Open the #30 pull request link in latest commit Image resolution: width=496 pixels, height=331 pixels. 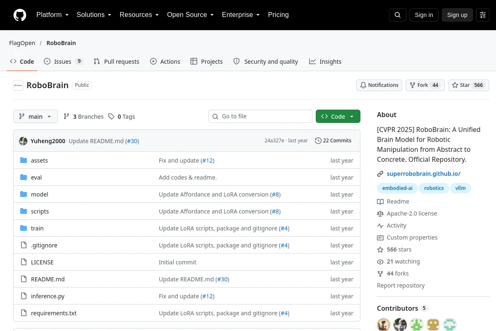point(132,141)
